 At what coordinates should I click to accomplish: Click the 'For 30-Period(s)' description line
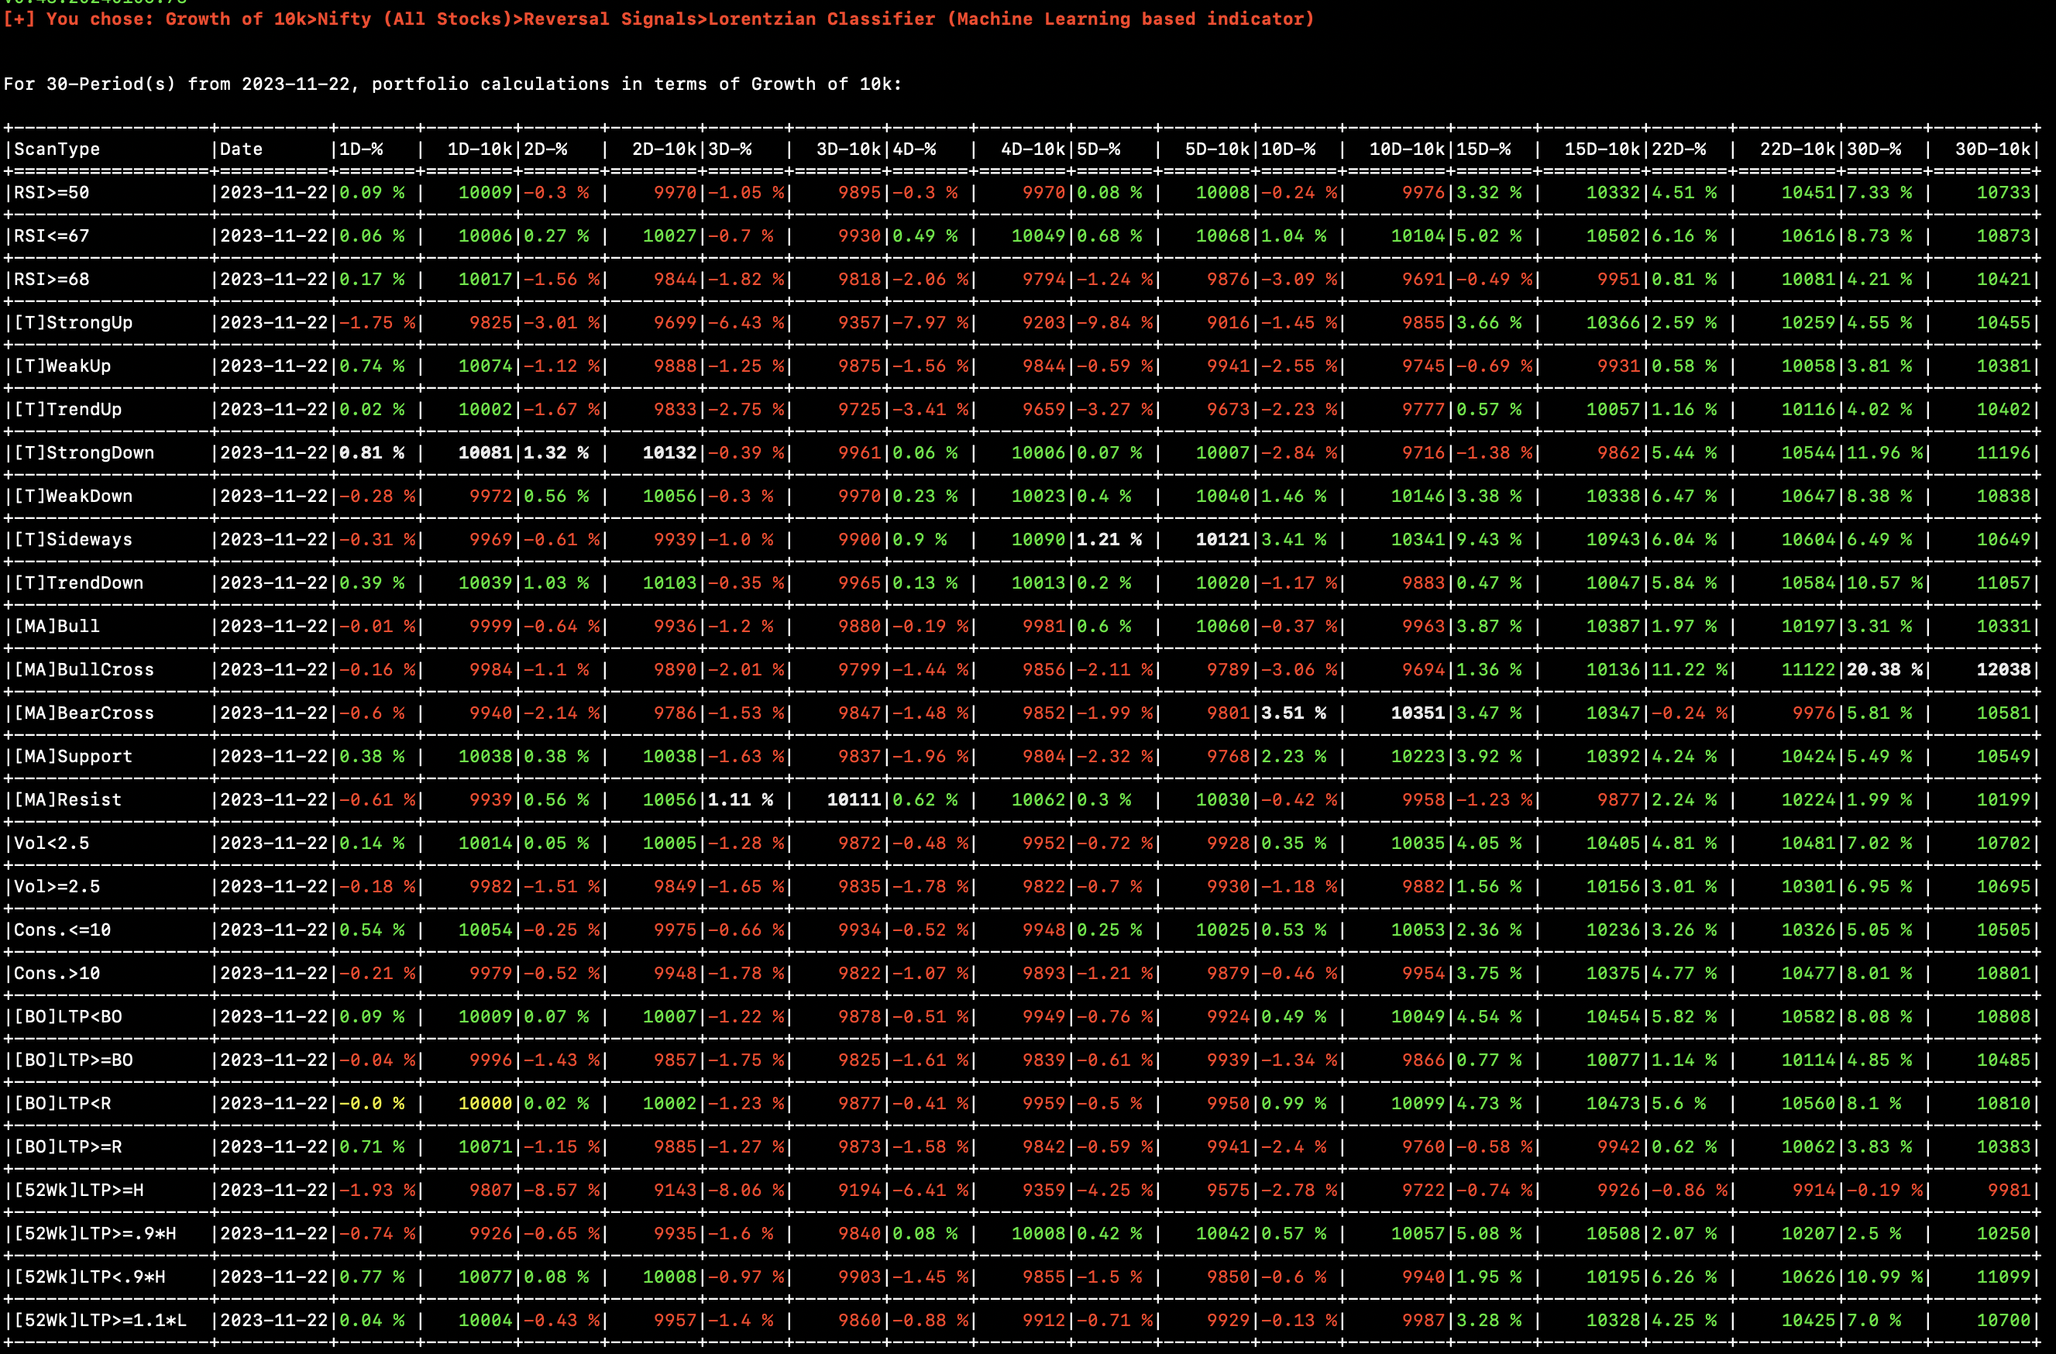pos(452,84)
